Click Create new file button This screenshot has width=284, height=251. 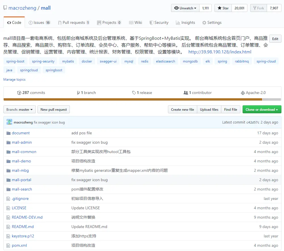pyautogui.click(x=182, y=110)
